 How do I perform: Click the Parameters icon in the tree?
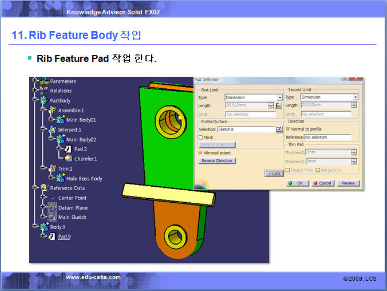pos(45,81)
